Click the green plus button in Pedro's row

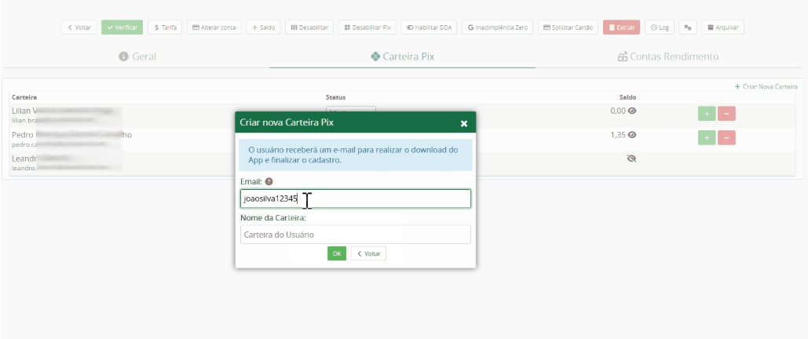tap(707, 137)
